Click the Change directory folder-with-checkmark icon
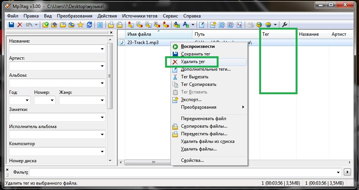 pyautogui.click(x=45, y=25)
